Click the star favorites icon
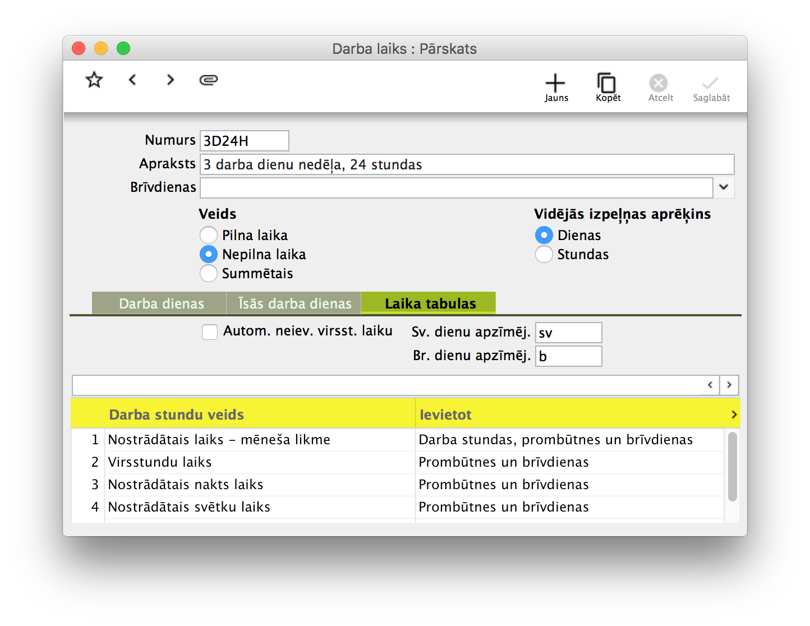The width and height of the screenshot is (810, 626). [x=94, y=80]
